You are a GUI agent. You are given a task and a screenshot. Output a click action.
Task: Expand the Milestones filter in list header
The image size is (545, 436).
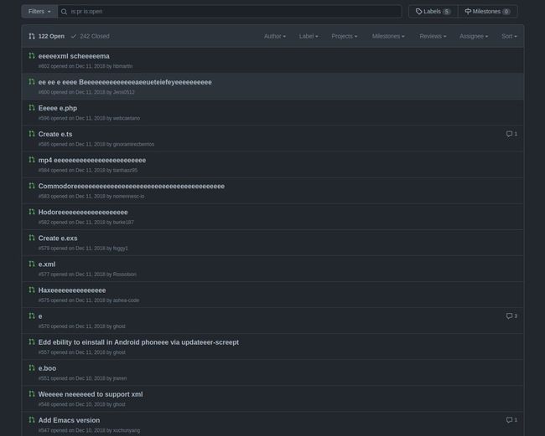click(x=387, y=37)
